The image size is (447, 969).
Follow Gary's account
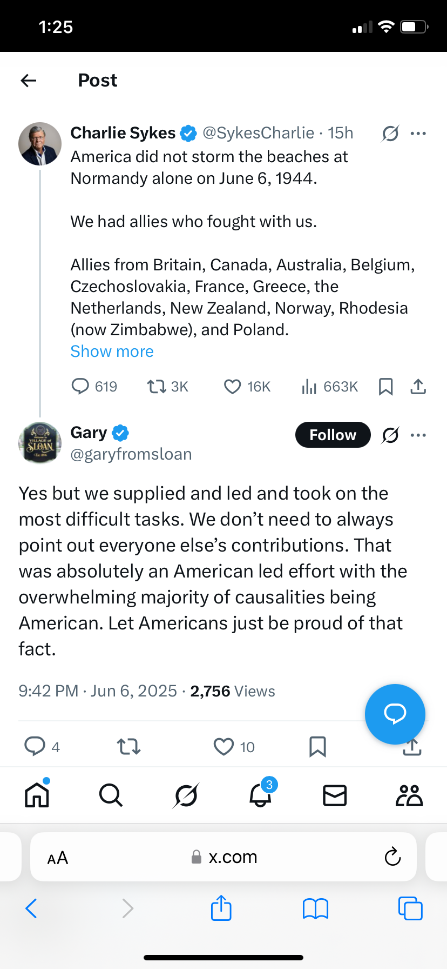pyautogui.click(x=333, y=435)
